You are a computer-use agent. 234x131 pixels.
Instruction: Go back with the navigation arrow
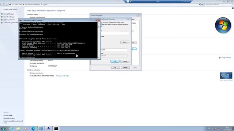2,5
